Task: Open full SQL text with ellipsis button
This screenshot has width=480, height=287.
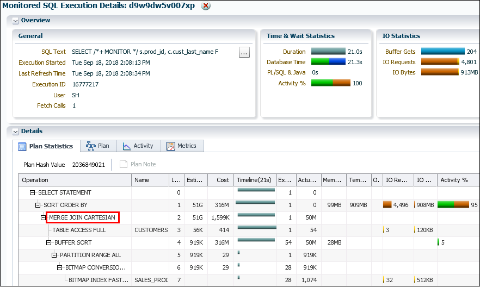Action: pyautogui.click(x=244, y=52)
